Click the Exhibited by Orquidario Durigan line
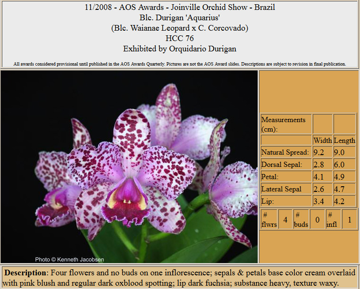Image resolution: width=360 pixels, height=289 pixels. tap(180, 49)
